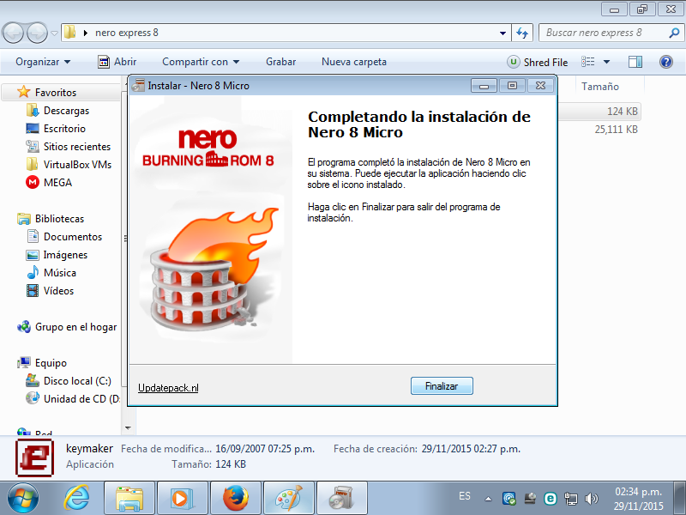The image size is (686, 515).
Task: Open the Documentos library
Action: click(x=73, y=237)
